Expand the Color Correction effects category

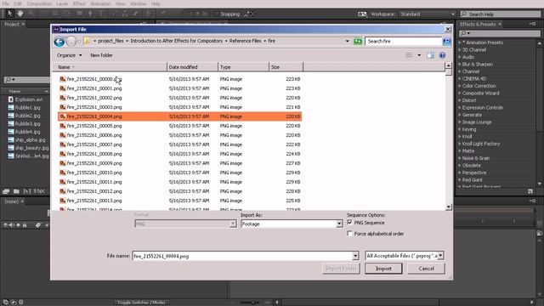point(460,86)
